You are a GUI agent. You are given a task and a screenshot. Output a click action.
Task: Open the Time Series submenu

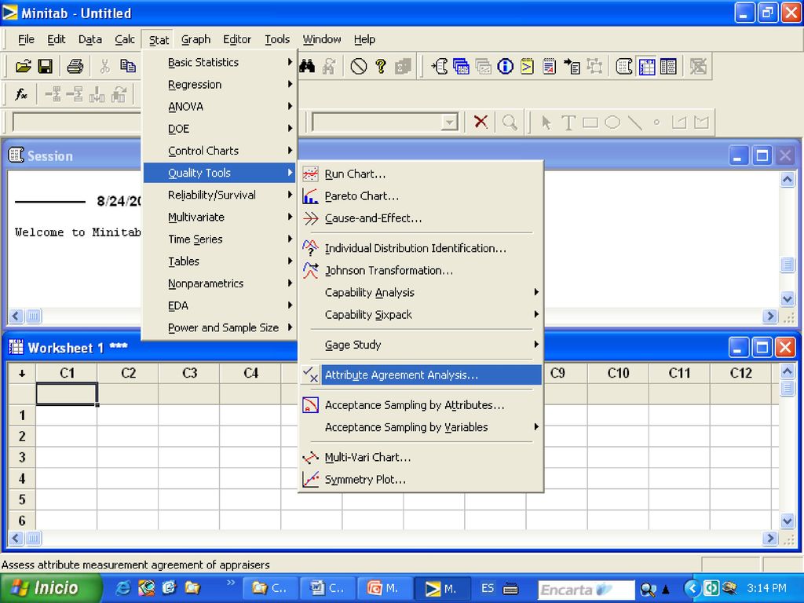(x=220, y=239)
